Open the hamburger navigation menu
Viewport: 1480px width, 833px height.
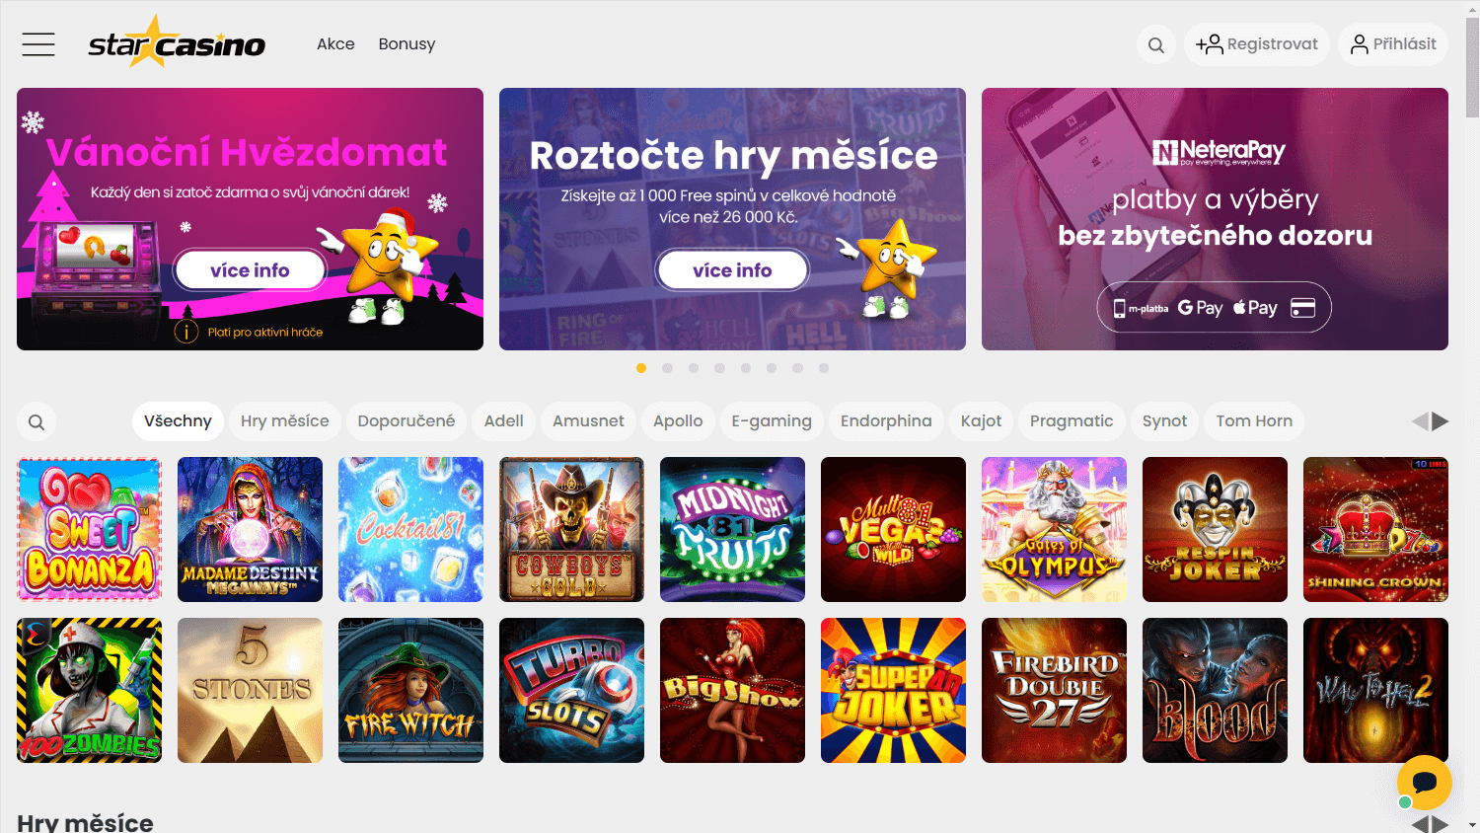pos(37,43)
